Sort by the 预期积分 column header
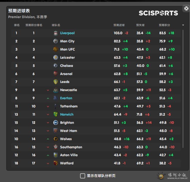 (x=164, y=25)
